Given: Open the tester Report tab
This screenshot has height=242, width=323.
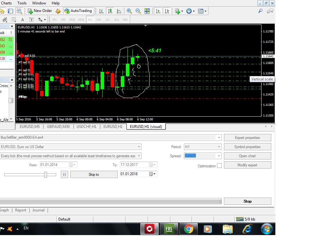Looking at the screenshot, I should [21, 210].
